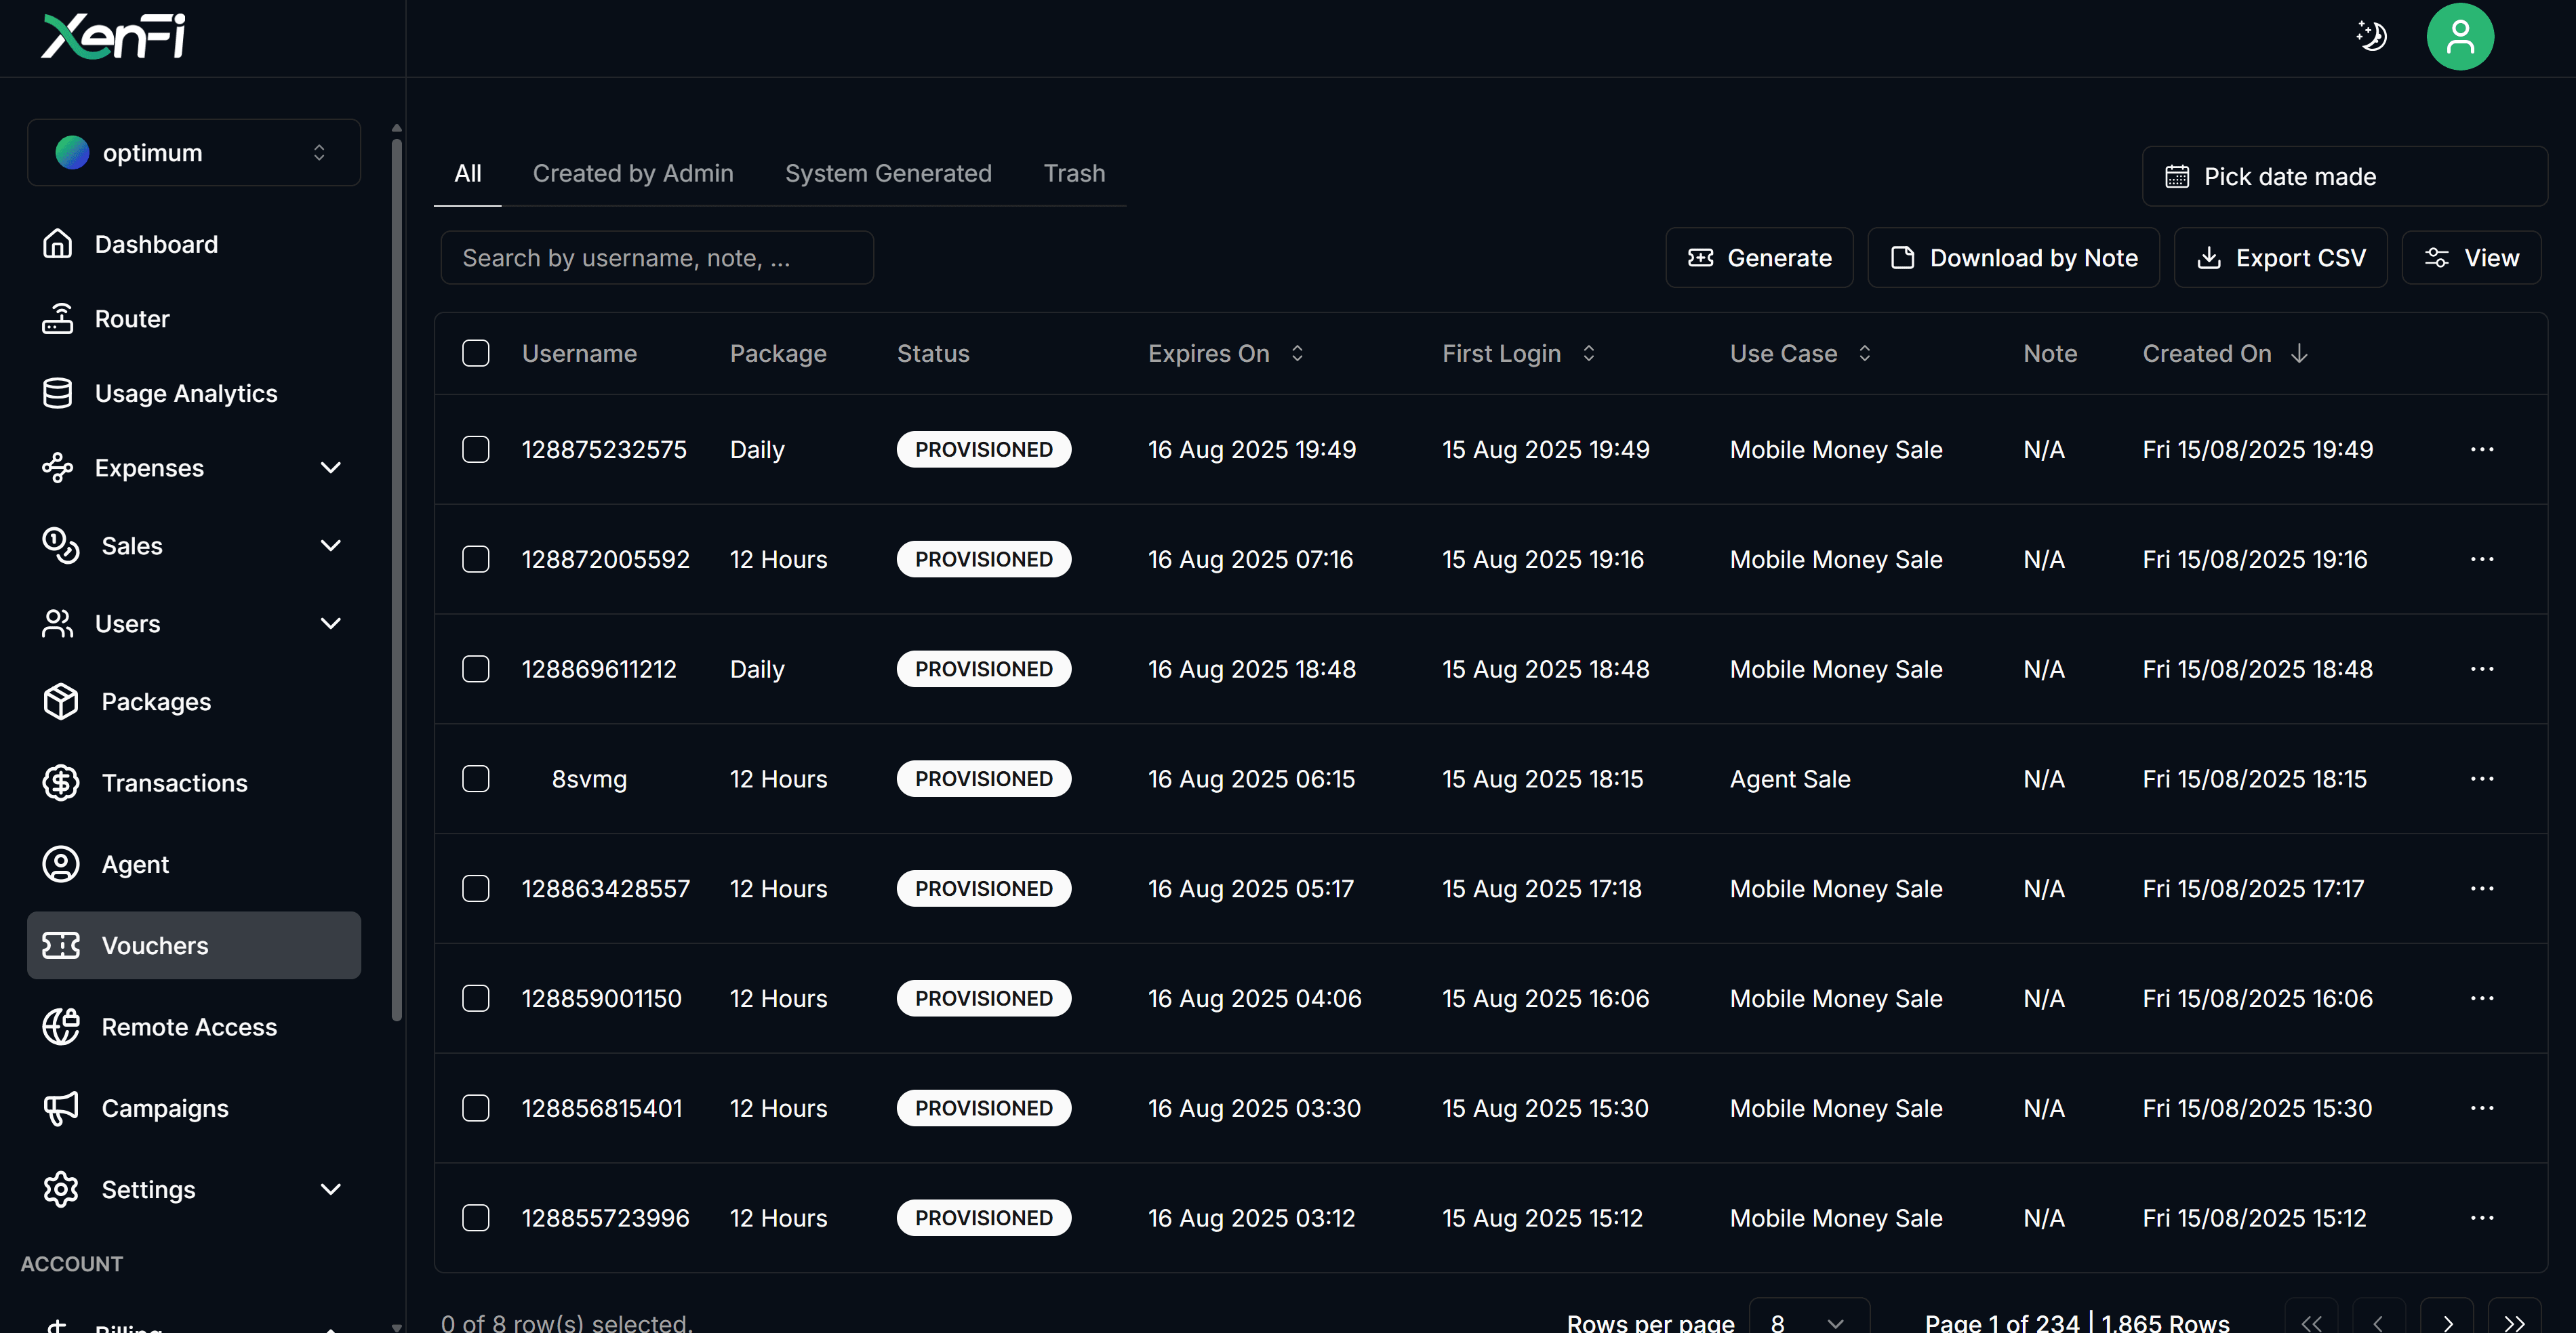Focus the search by username field
Screen dimensions: 2576x1333
click(x=657, y=258)
